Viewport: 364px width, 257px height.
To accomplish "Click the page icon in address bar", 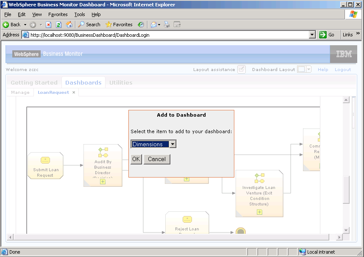I will 25,35.
